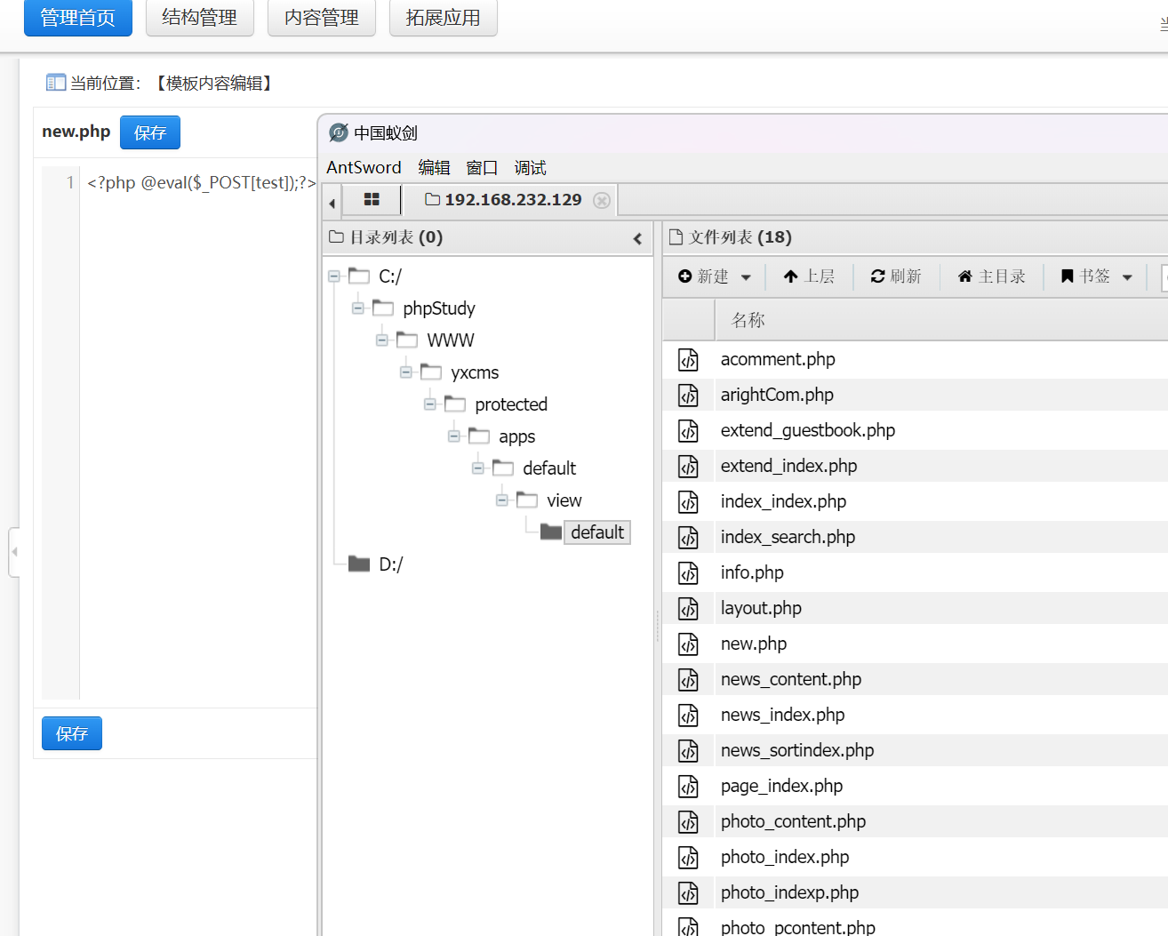Screen dimensions: 1168x936
Task: Collapse the yxcms tree node
Action: pyautogui.click(x=406, y=372)
